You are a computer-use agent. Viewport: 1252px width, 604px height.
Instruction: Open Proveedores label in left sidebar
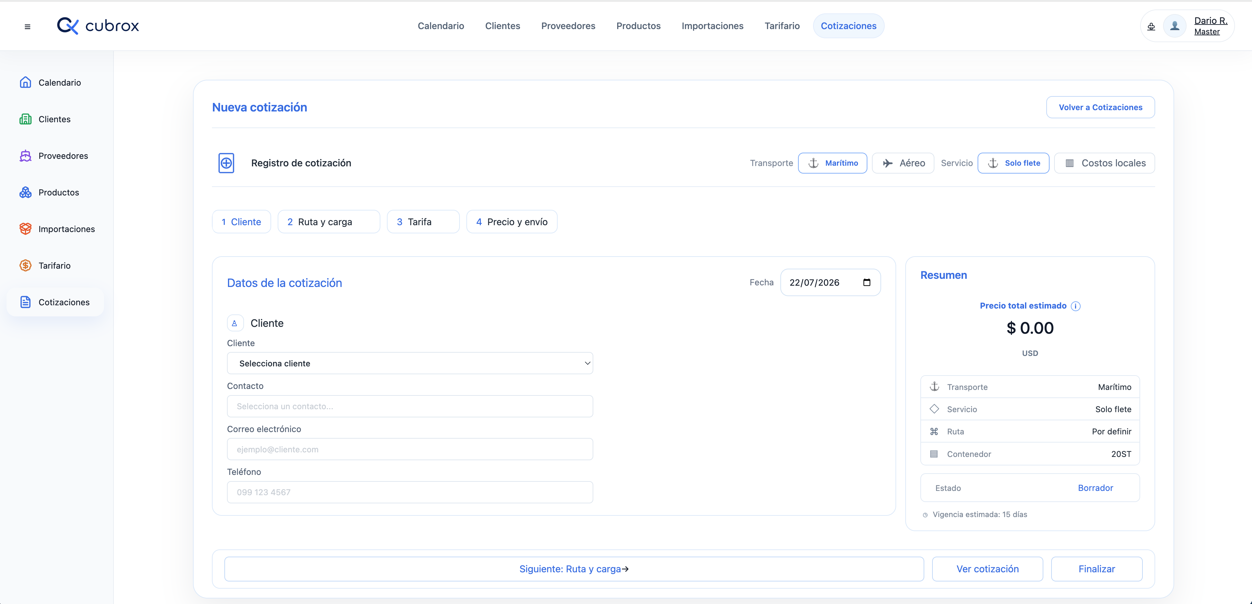click(63, 156)
